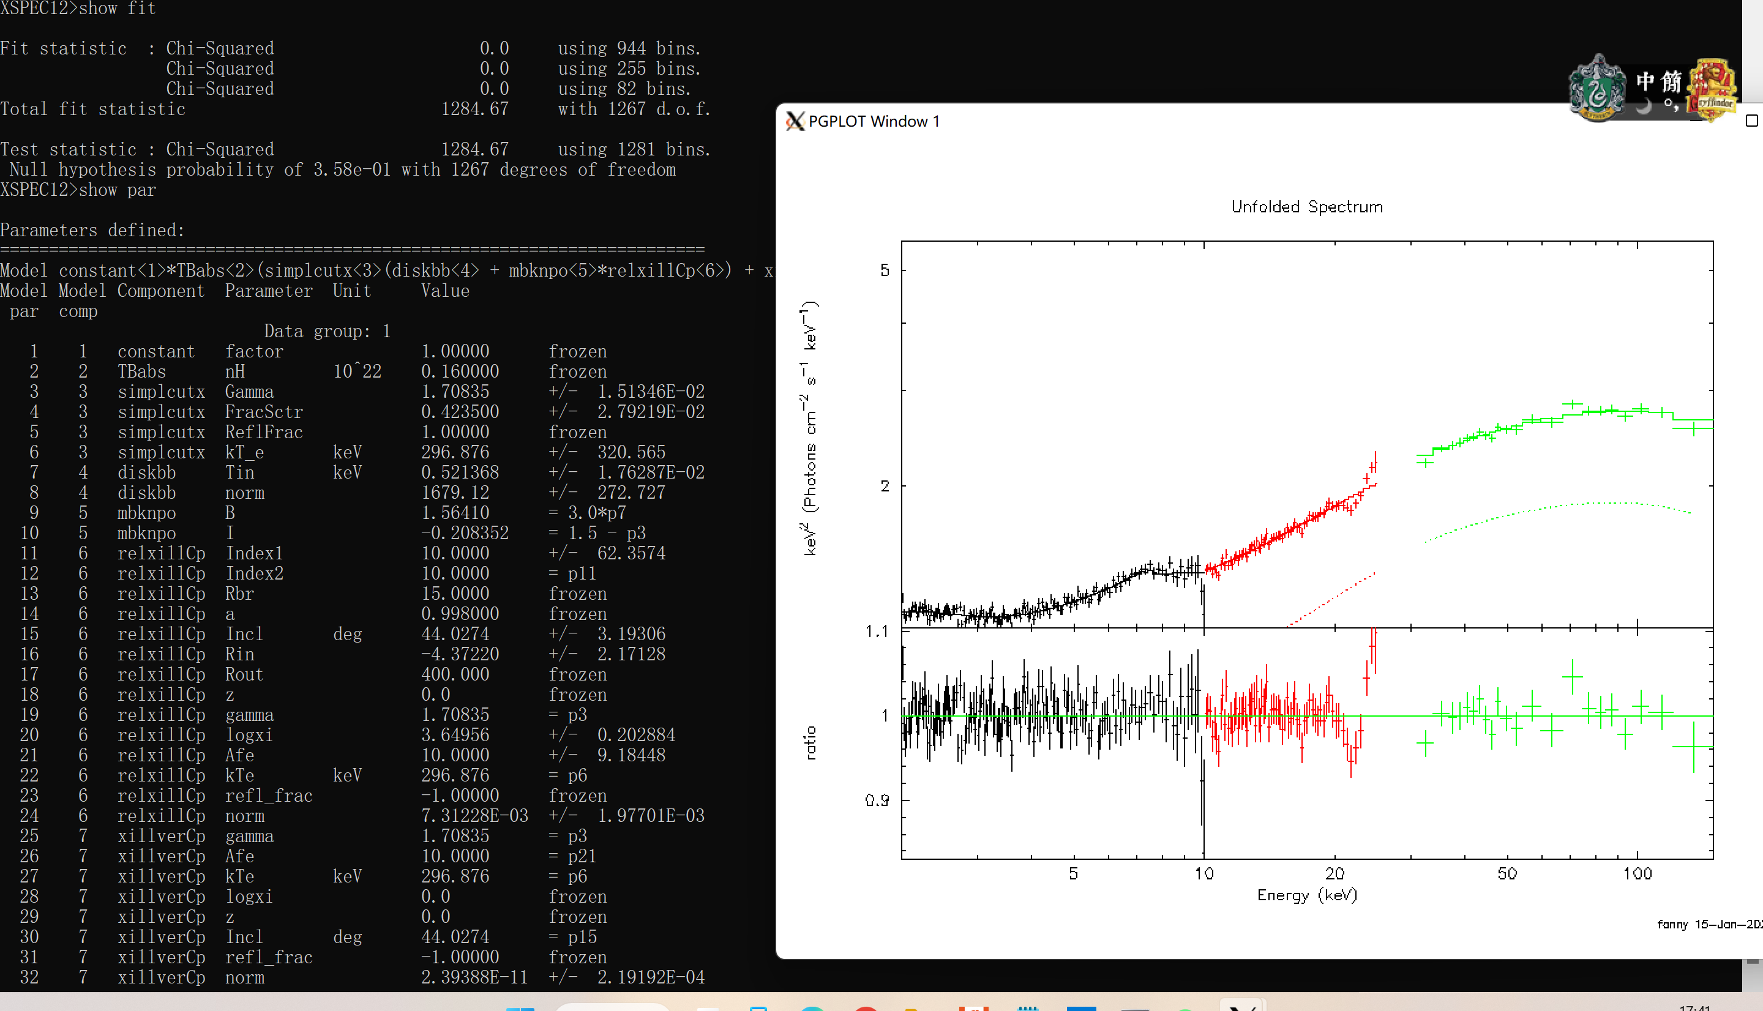
Task: Click the mbknpo B link '= 3.0*p7'
Action: tap(588, 512)
